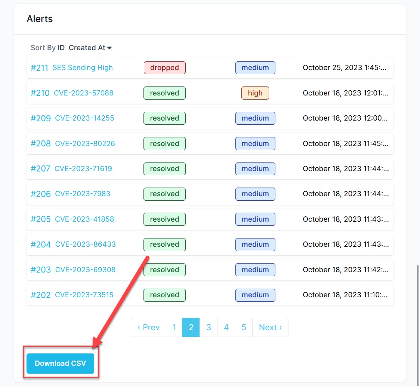Click the dropped status badge

point(164,68)
